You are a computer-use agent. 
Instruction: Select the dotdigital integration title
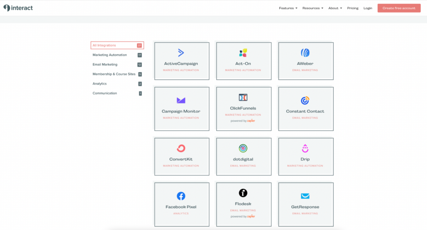tap(243, 159)
